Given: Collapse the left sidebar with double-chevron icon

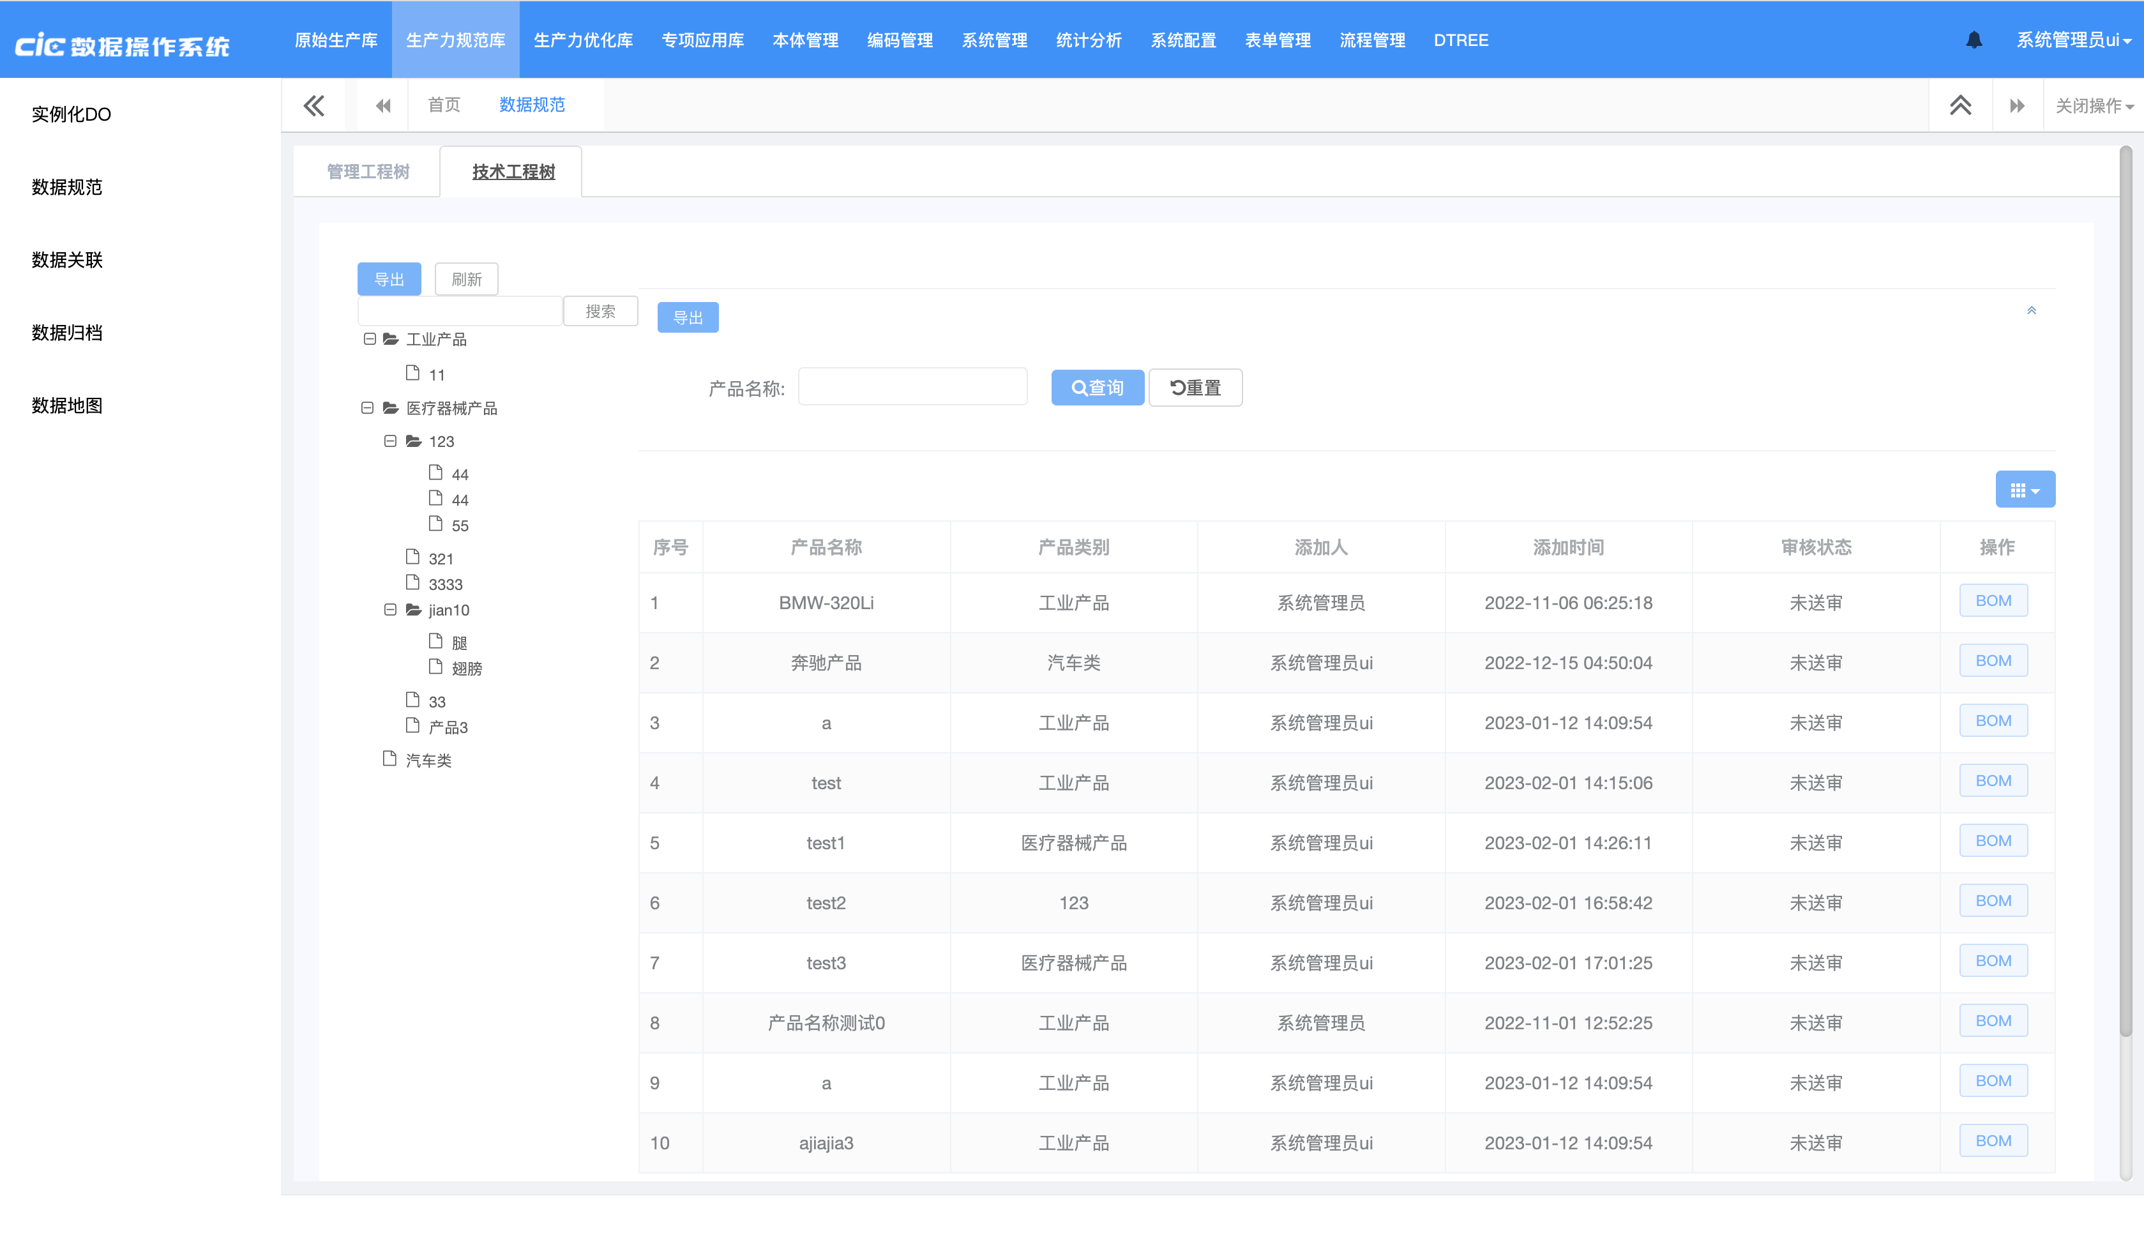Looking at the screenshot, I should coord(314,105).
